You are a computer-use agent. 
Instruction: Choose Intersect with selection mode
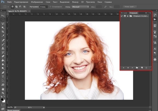(x=24, y=7)
